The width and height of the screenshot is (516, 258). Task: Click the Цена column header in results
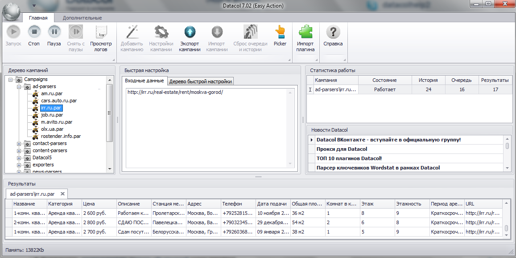click(99, 204)
